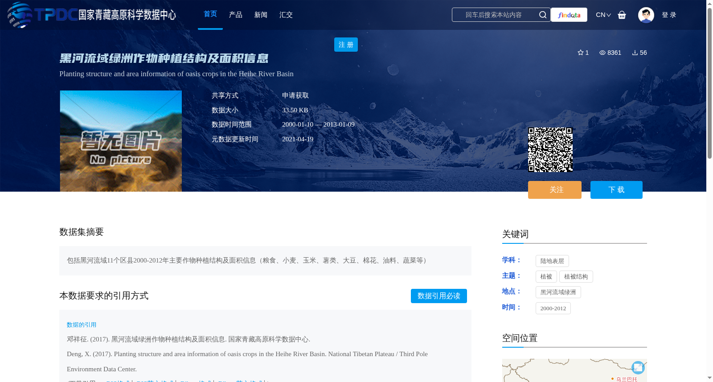This screenshot has width=713, height=382.
Task: Click the 数据引用必读 button
Action: click(x=439, y=296)
